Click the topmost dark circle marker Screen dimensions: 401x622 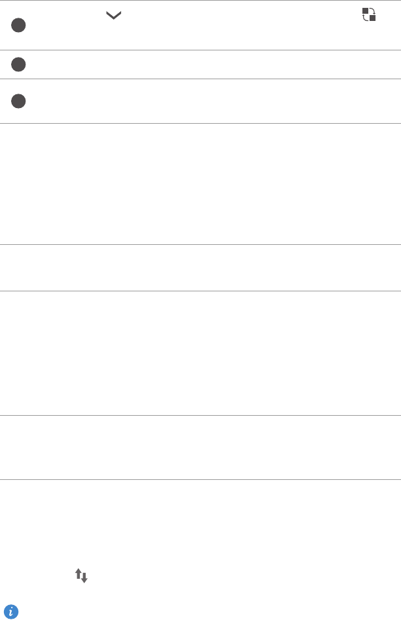point(18,26)
